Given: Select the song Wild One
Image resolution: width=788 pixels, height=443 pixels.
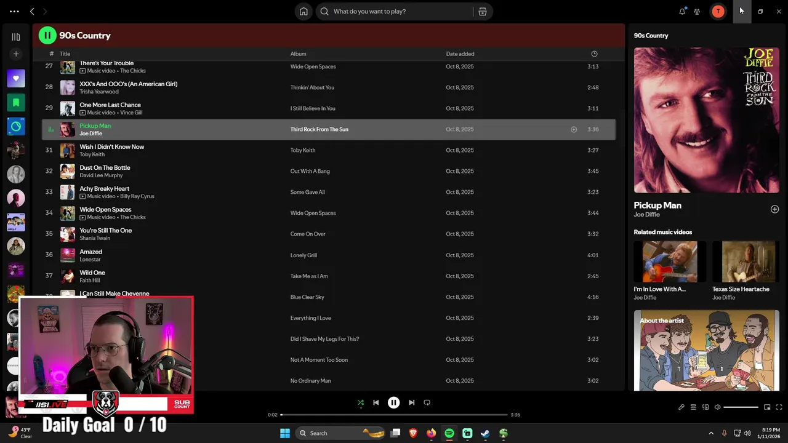Looking at the screenshot, I should click(92, 273).
